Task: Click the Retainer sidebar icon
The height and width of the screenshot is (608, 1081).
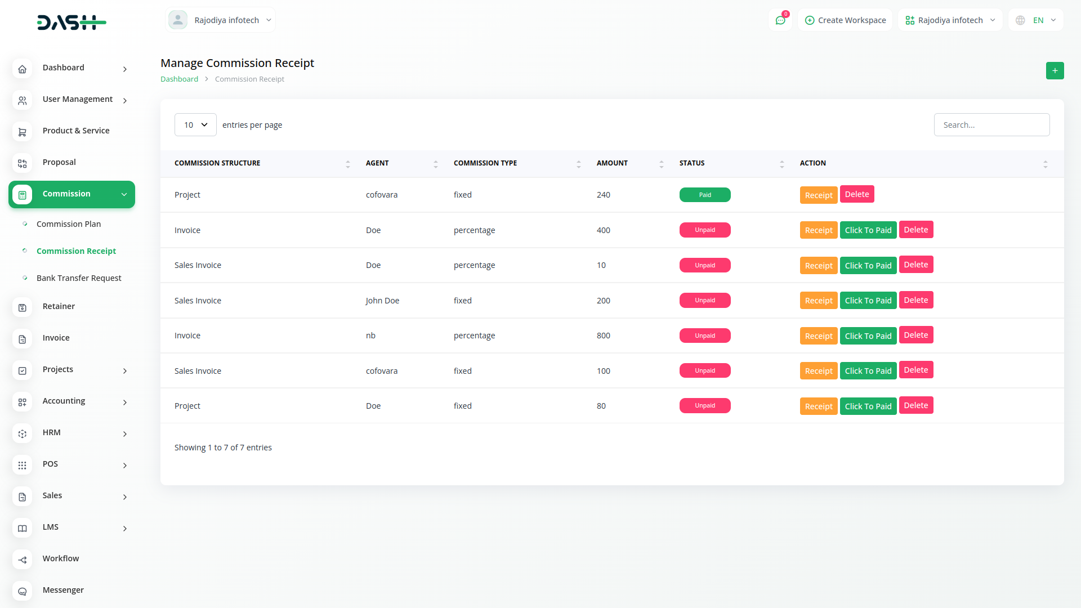Action: coord(22,307)
